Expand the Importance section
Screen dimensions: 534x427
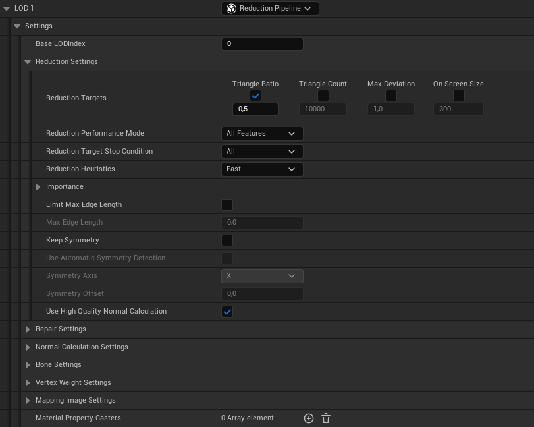click(38, 186)
